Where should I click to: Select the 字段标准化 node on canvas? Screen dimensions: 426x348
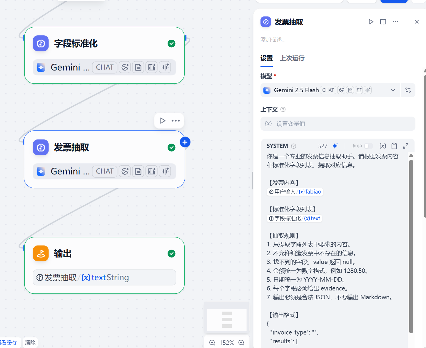(x=104, y=55)
